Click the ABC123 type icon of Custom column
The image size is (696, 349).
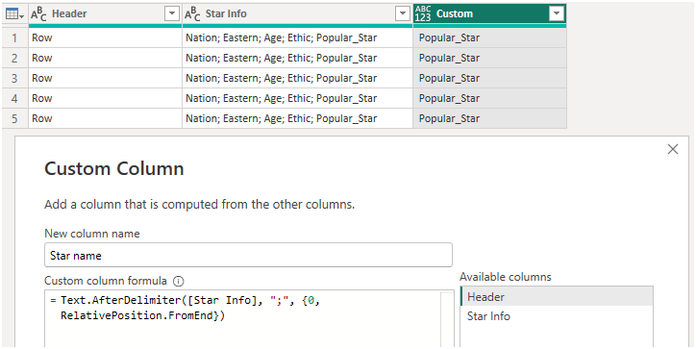pos(423,14)
